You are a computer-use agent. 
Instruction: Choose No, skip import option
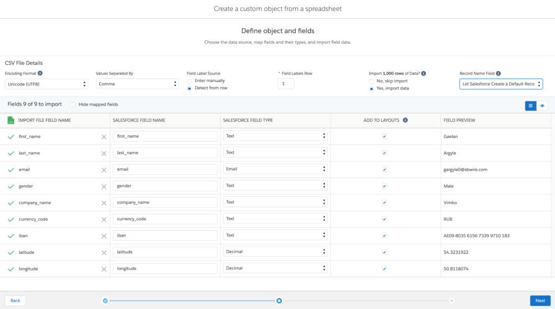pyautogui.click(x=371, y=82)
